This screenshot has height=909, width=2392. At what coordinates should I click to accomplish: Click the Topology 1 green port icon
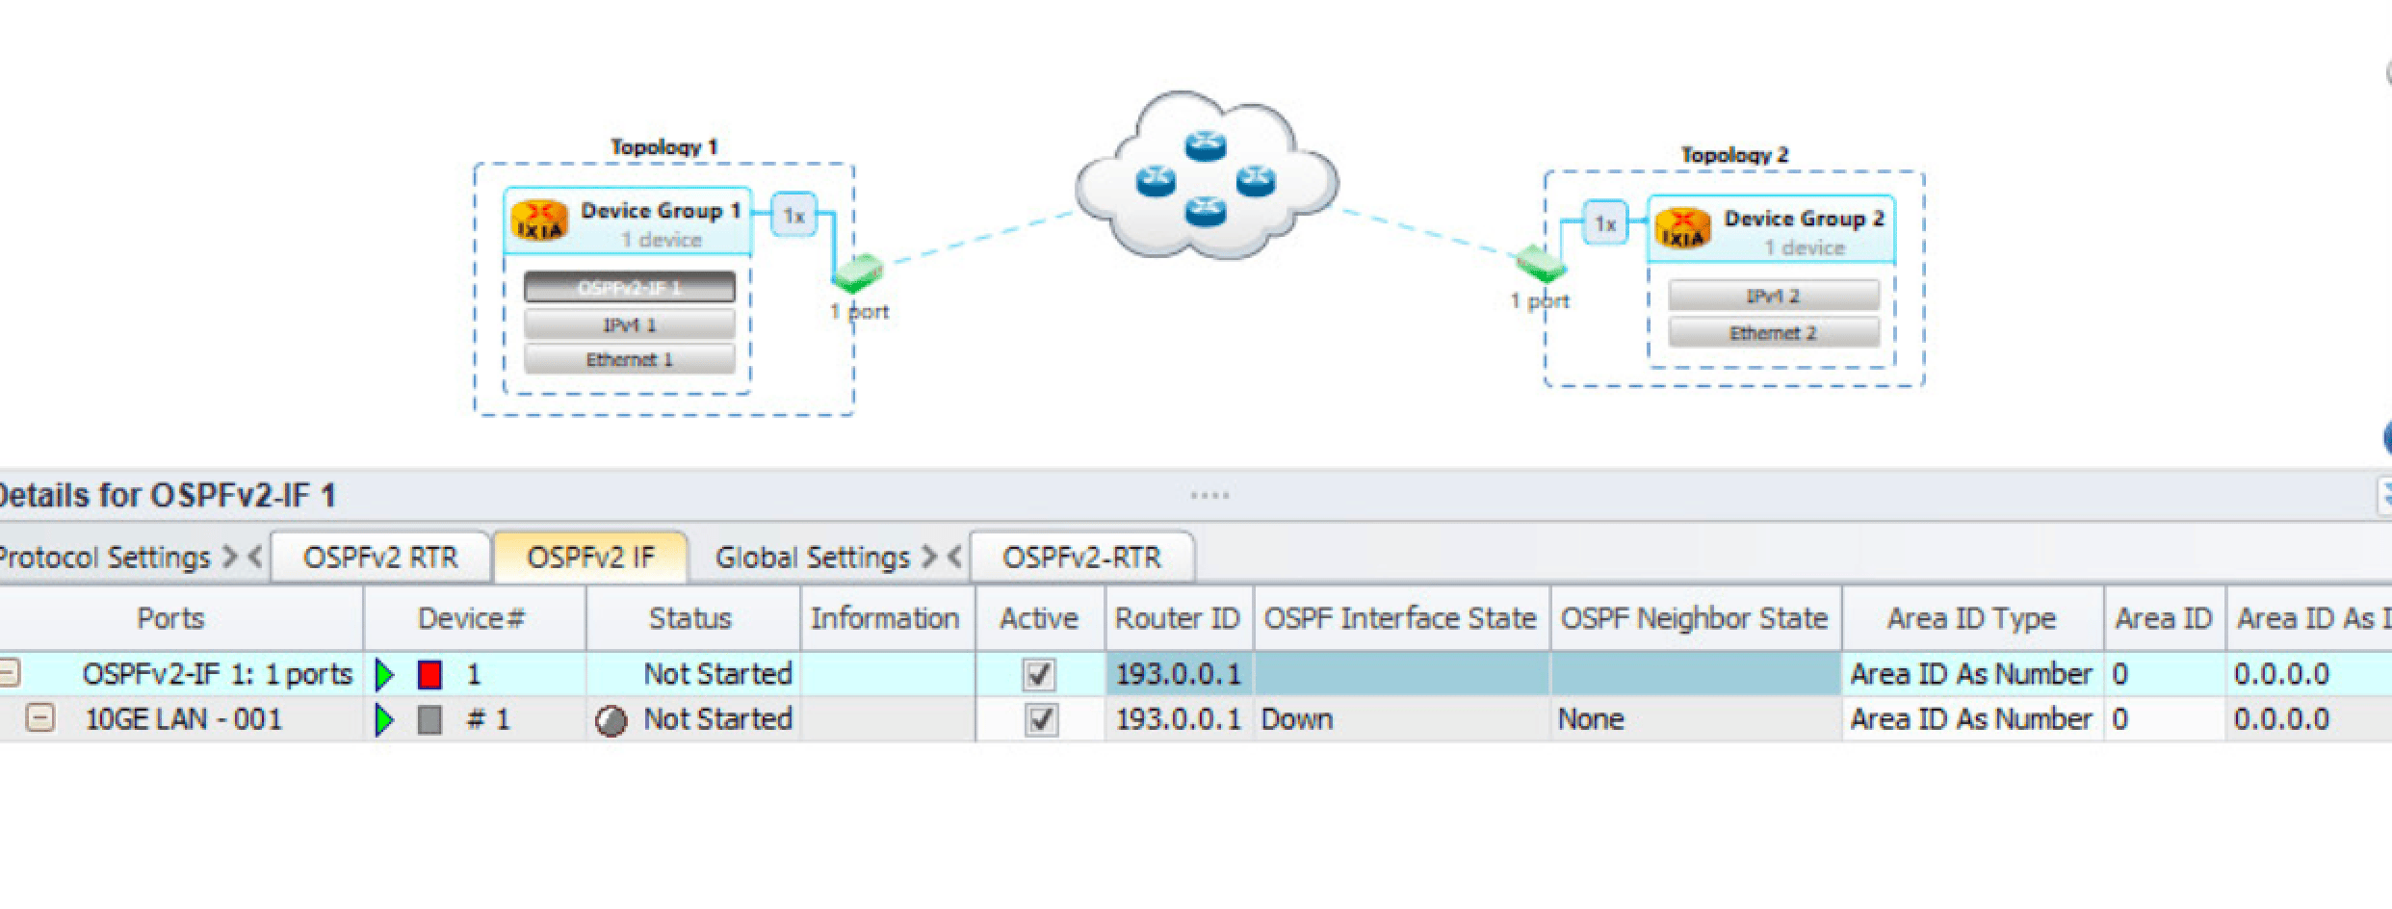coord(857,273)
